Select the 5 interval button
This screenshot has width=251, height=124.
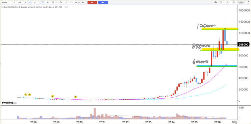(x=15, y=2)
